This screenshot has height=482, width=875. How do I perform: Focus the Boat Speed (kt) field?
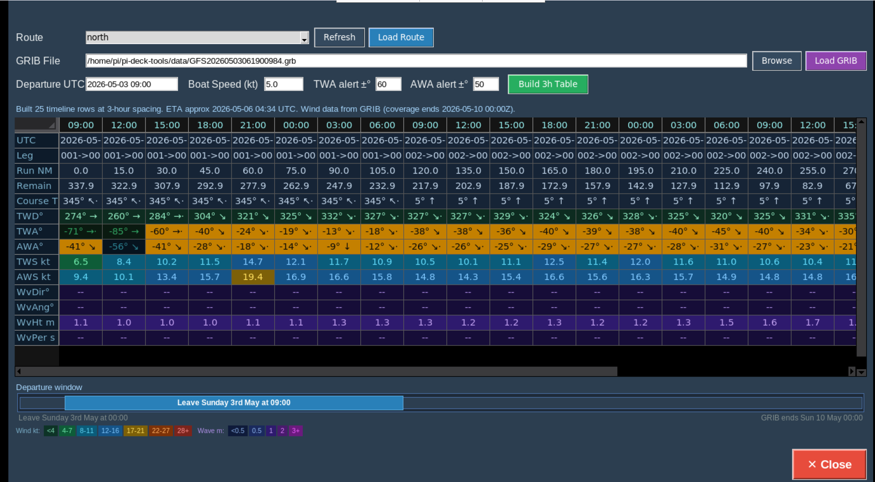click(284, 84)
